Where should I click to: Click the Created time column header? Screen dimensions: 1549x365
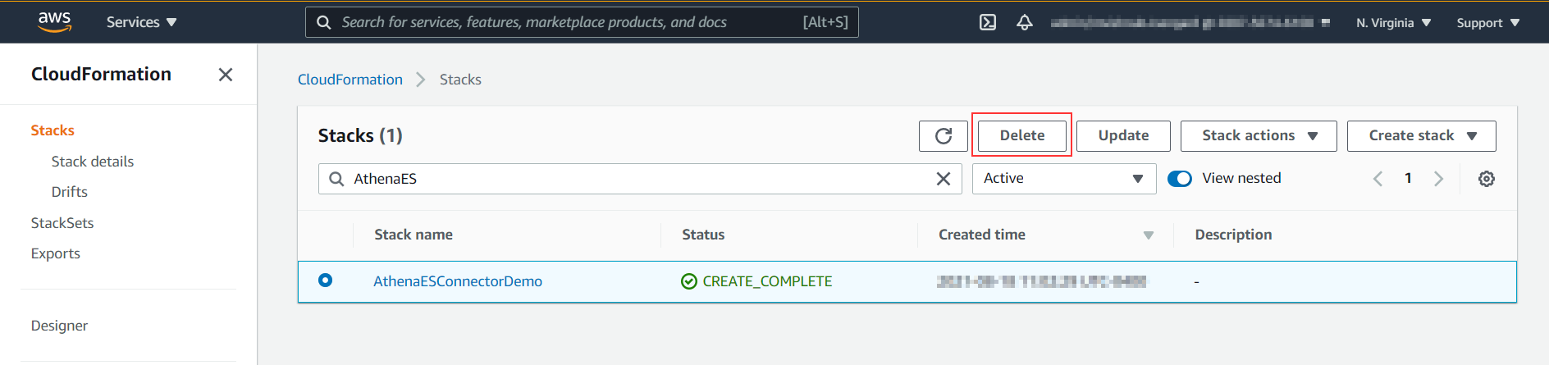982,235
